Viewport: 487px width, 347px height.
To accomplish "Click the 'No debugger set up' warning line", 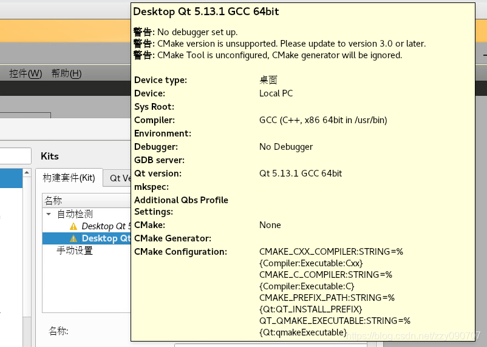I will (185, 32).
